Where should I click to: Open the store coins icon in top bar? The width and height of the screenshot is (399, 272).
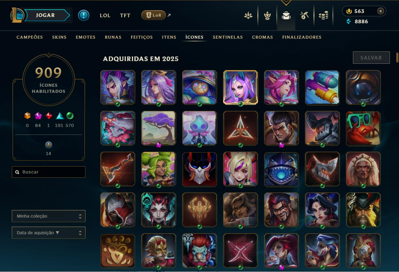(x=324, y=15)
